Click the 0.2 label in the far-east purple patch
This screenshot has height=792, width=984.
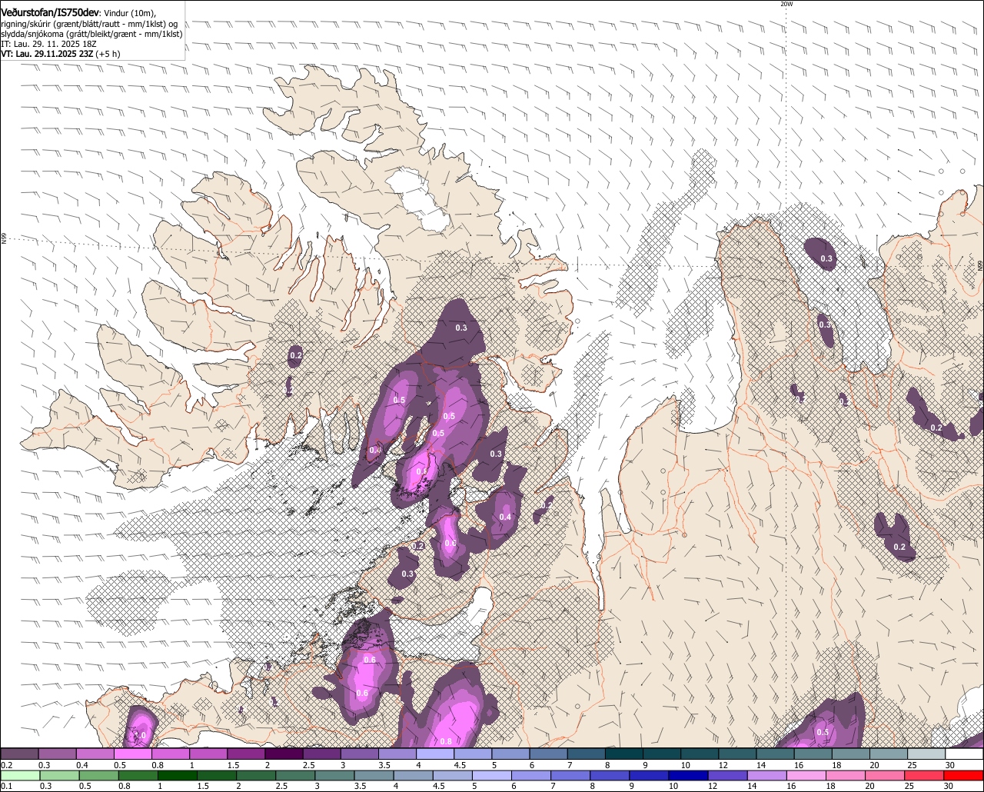(x=936, y=428)
